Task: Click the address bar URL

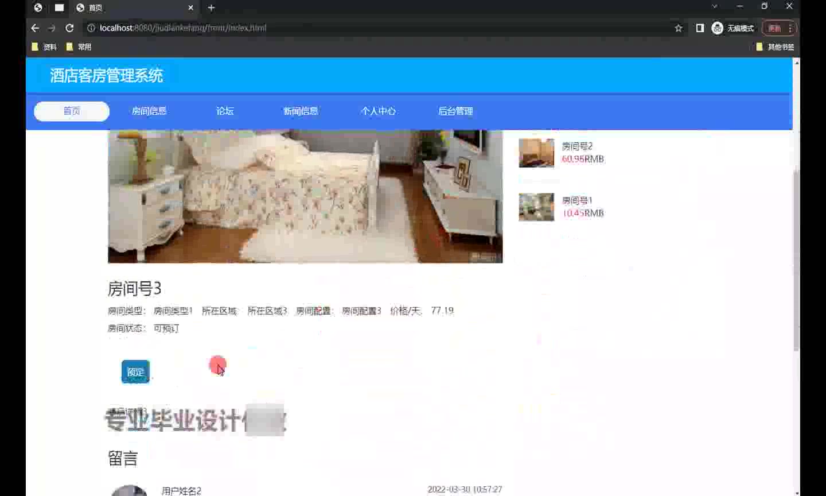Action: tap(183, 28)
